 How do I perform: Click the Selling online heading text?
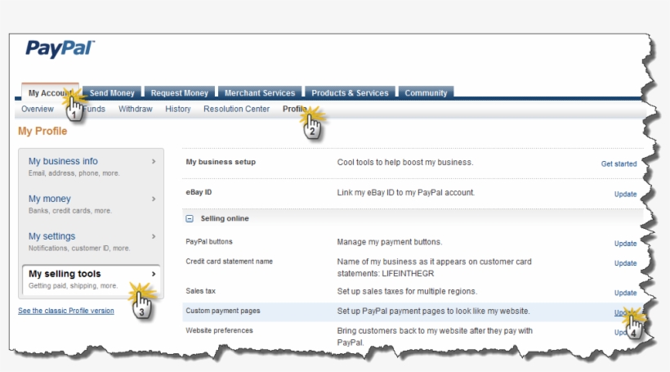point(225,218)
